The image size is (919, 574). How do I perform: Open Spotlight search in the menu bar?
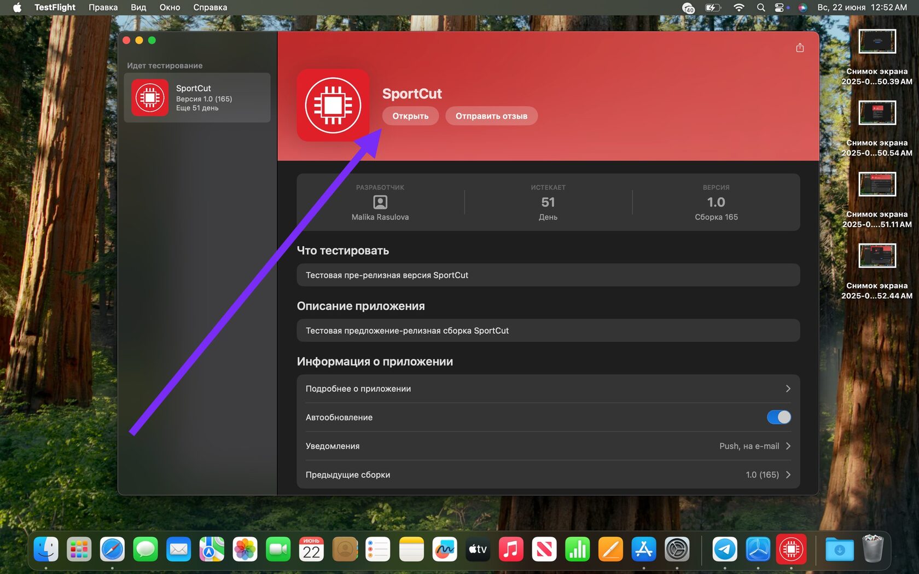[761, 8]
